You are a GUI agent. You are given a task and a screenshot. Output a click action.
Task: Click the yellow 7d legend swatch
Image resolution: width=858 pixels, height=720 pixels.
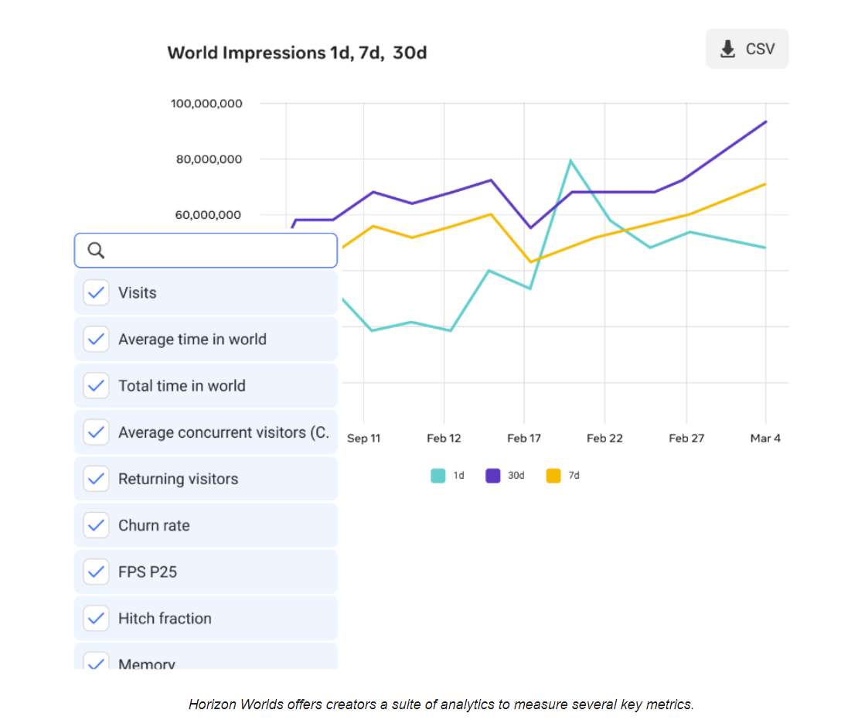tap(553, 476)
